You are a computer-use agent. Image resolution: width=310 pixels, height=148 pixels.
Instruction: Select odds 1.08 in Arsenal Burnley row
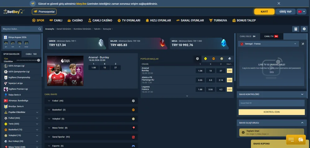pyautogui.click(x=200, y=71)
